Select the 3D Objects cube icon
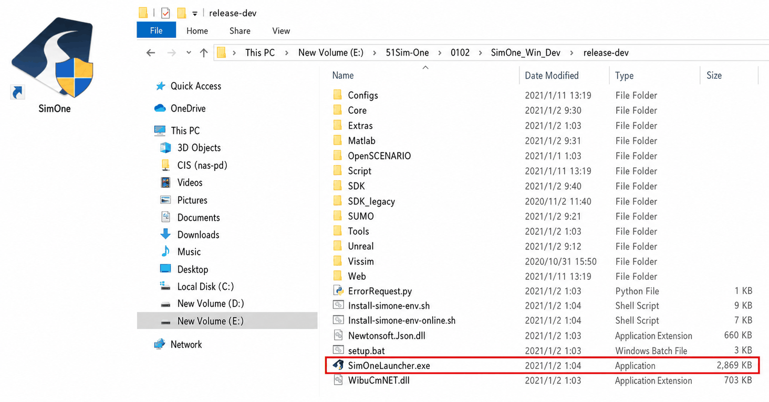769x402 pixels. [x=165, y=148]
